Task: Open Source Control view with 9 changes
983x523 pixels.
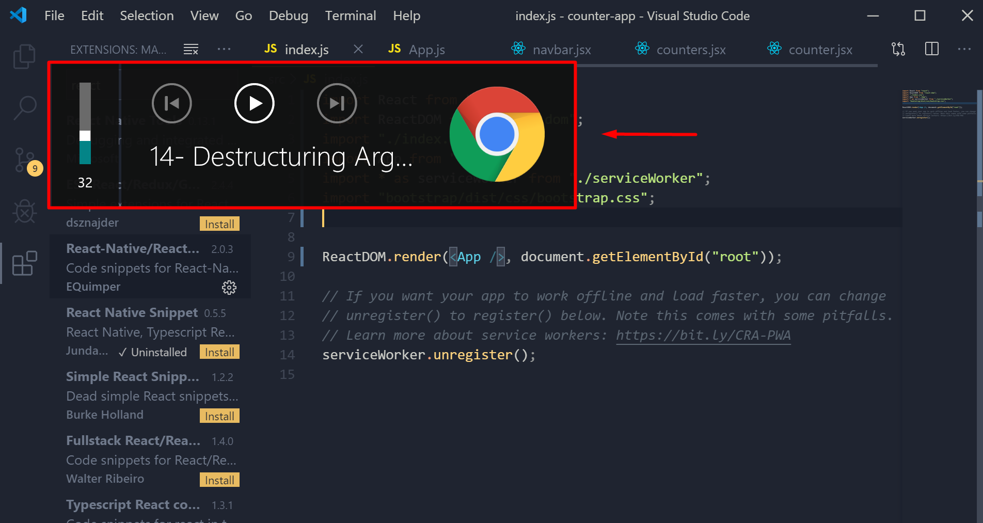Action: tap(26, 161)
